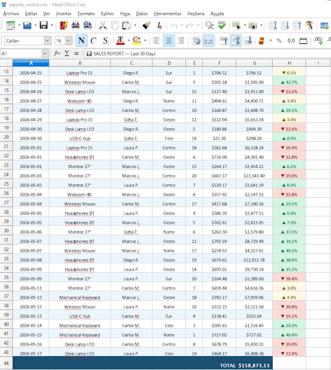Image resolution: width=331 pixels, height=370 pixels.
Task: Apply the red font color swatch
Action: coord(120,40)
